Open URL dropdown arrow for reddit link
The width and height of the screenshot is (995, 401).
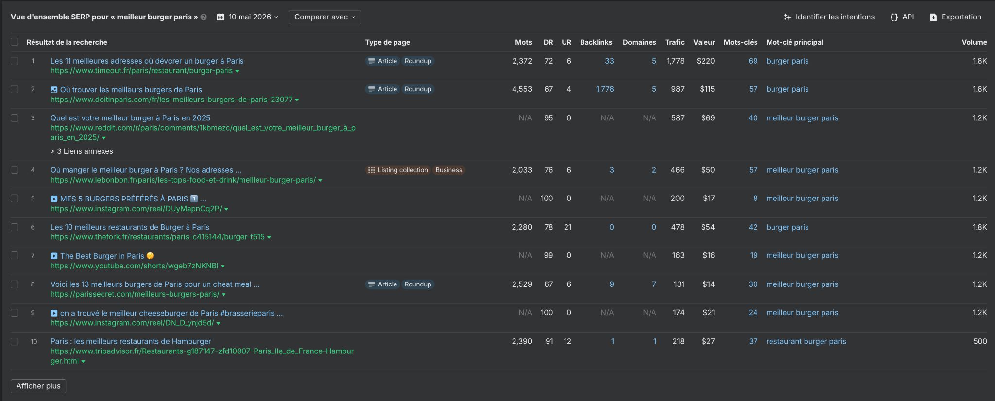[x=103, y=138]
